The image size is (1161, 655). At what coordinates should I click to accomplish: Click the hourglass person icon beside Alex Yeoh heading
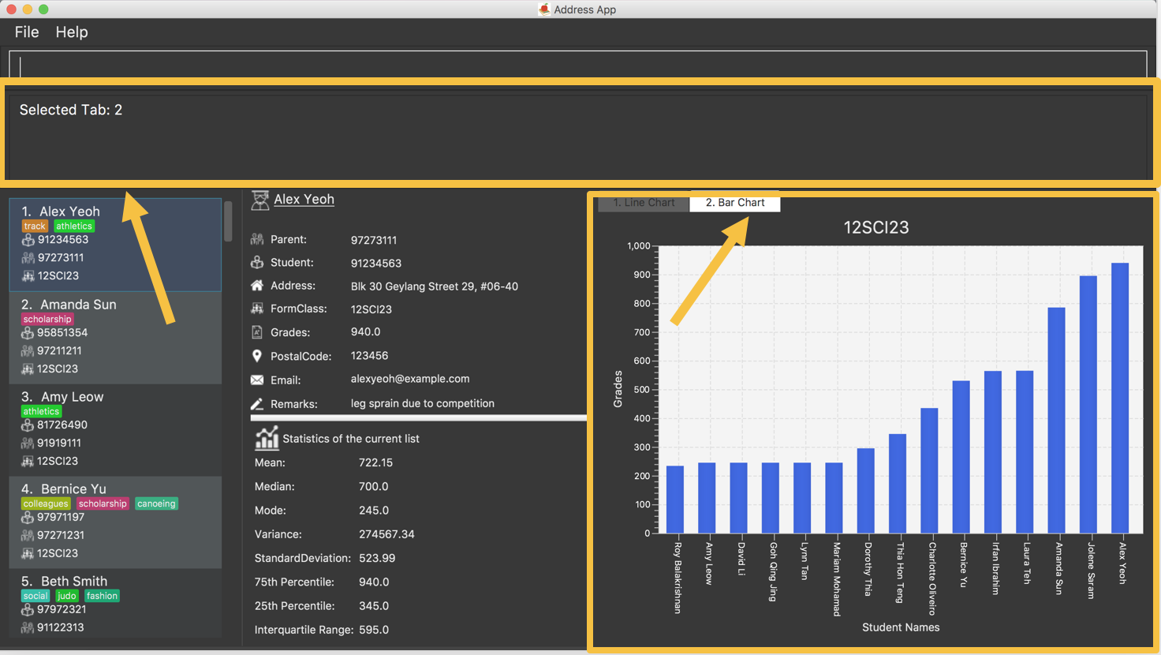pos(259,200)
